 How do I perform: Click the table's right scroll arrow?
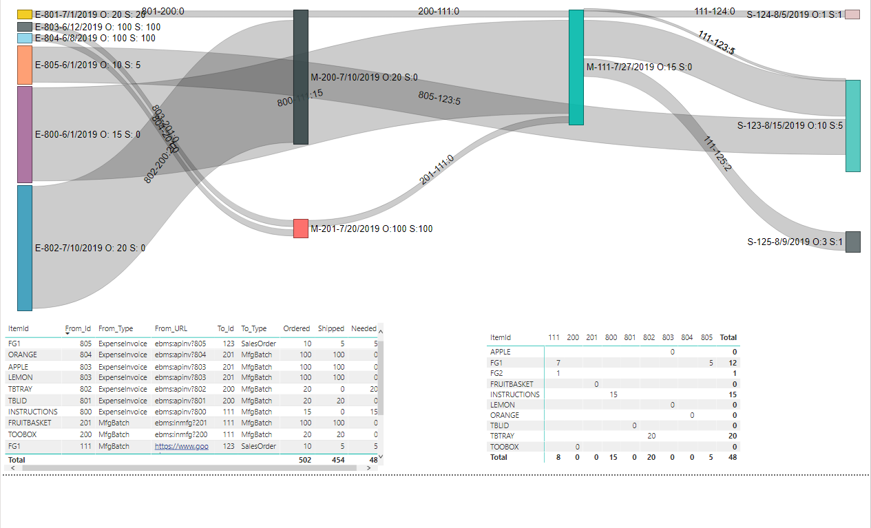click(368, 467)
